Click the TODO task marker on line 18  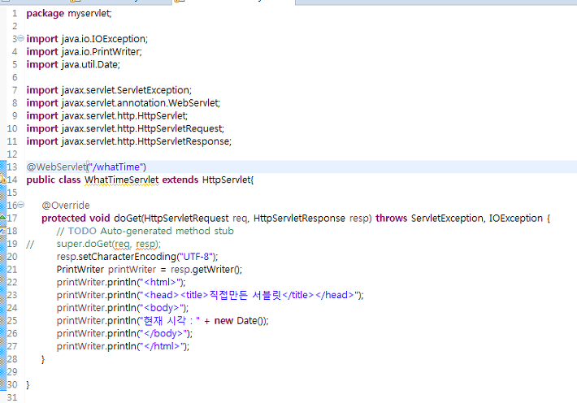pos(2,231)
